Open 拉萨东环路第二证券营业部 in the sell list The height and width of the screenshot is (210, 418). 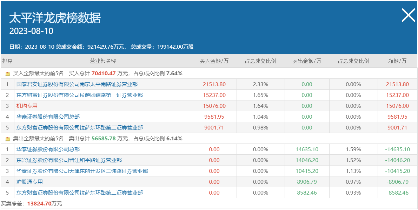pyautogui.click(x=80, y=193)
